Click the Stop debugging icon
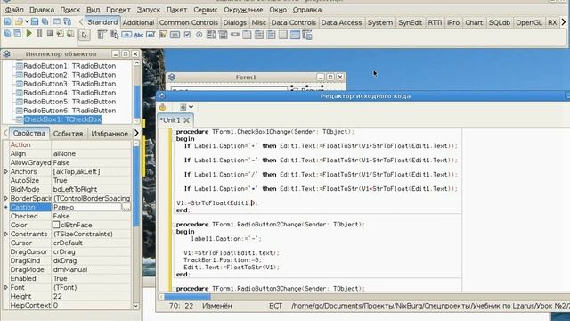This screenshot has width=570, height=321. point(50,34)
